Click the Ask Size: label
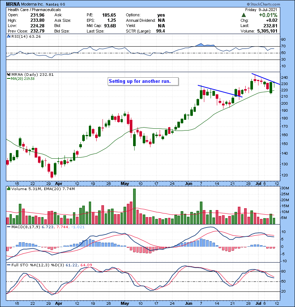Screen dimensions: 295x307 click(x=63, y=20)
